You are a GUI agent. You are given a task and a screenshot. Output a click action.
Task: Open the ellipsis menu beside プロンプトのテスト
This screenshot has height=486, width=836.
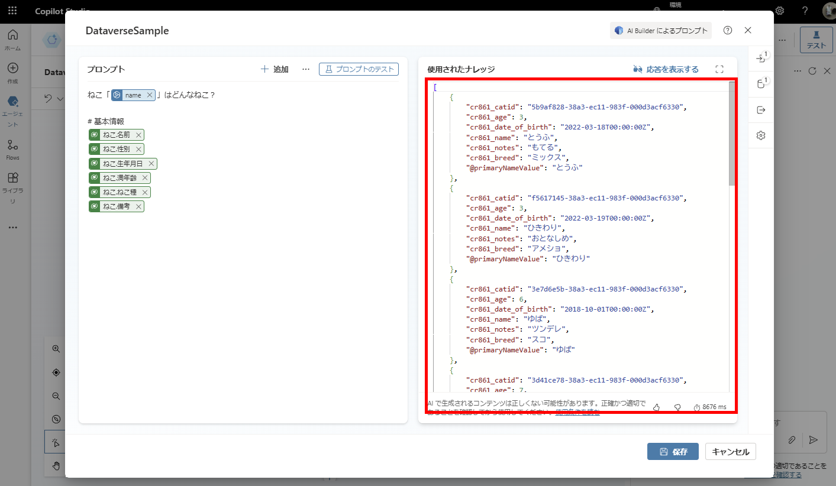pos(306,69)
